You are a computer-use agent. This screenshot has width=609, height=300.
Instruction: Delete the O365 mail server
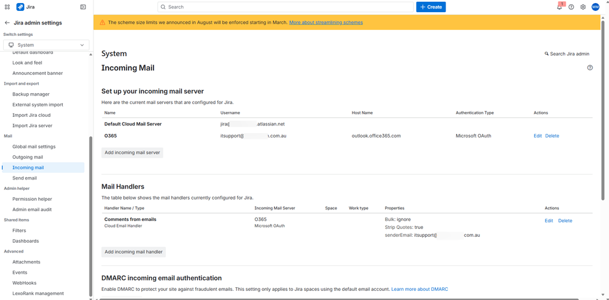(552, 136)
